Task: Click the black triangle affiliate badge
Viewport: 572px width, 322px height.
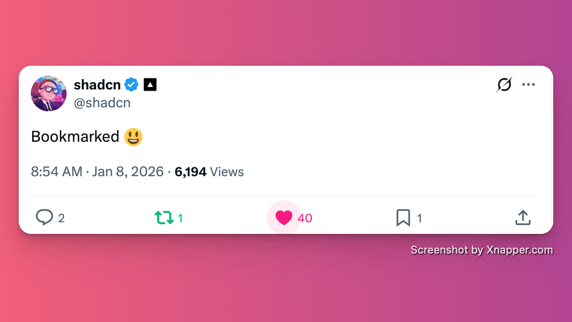Action: click(150, 85)
